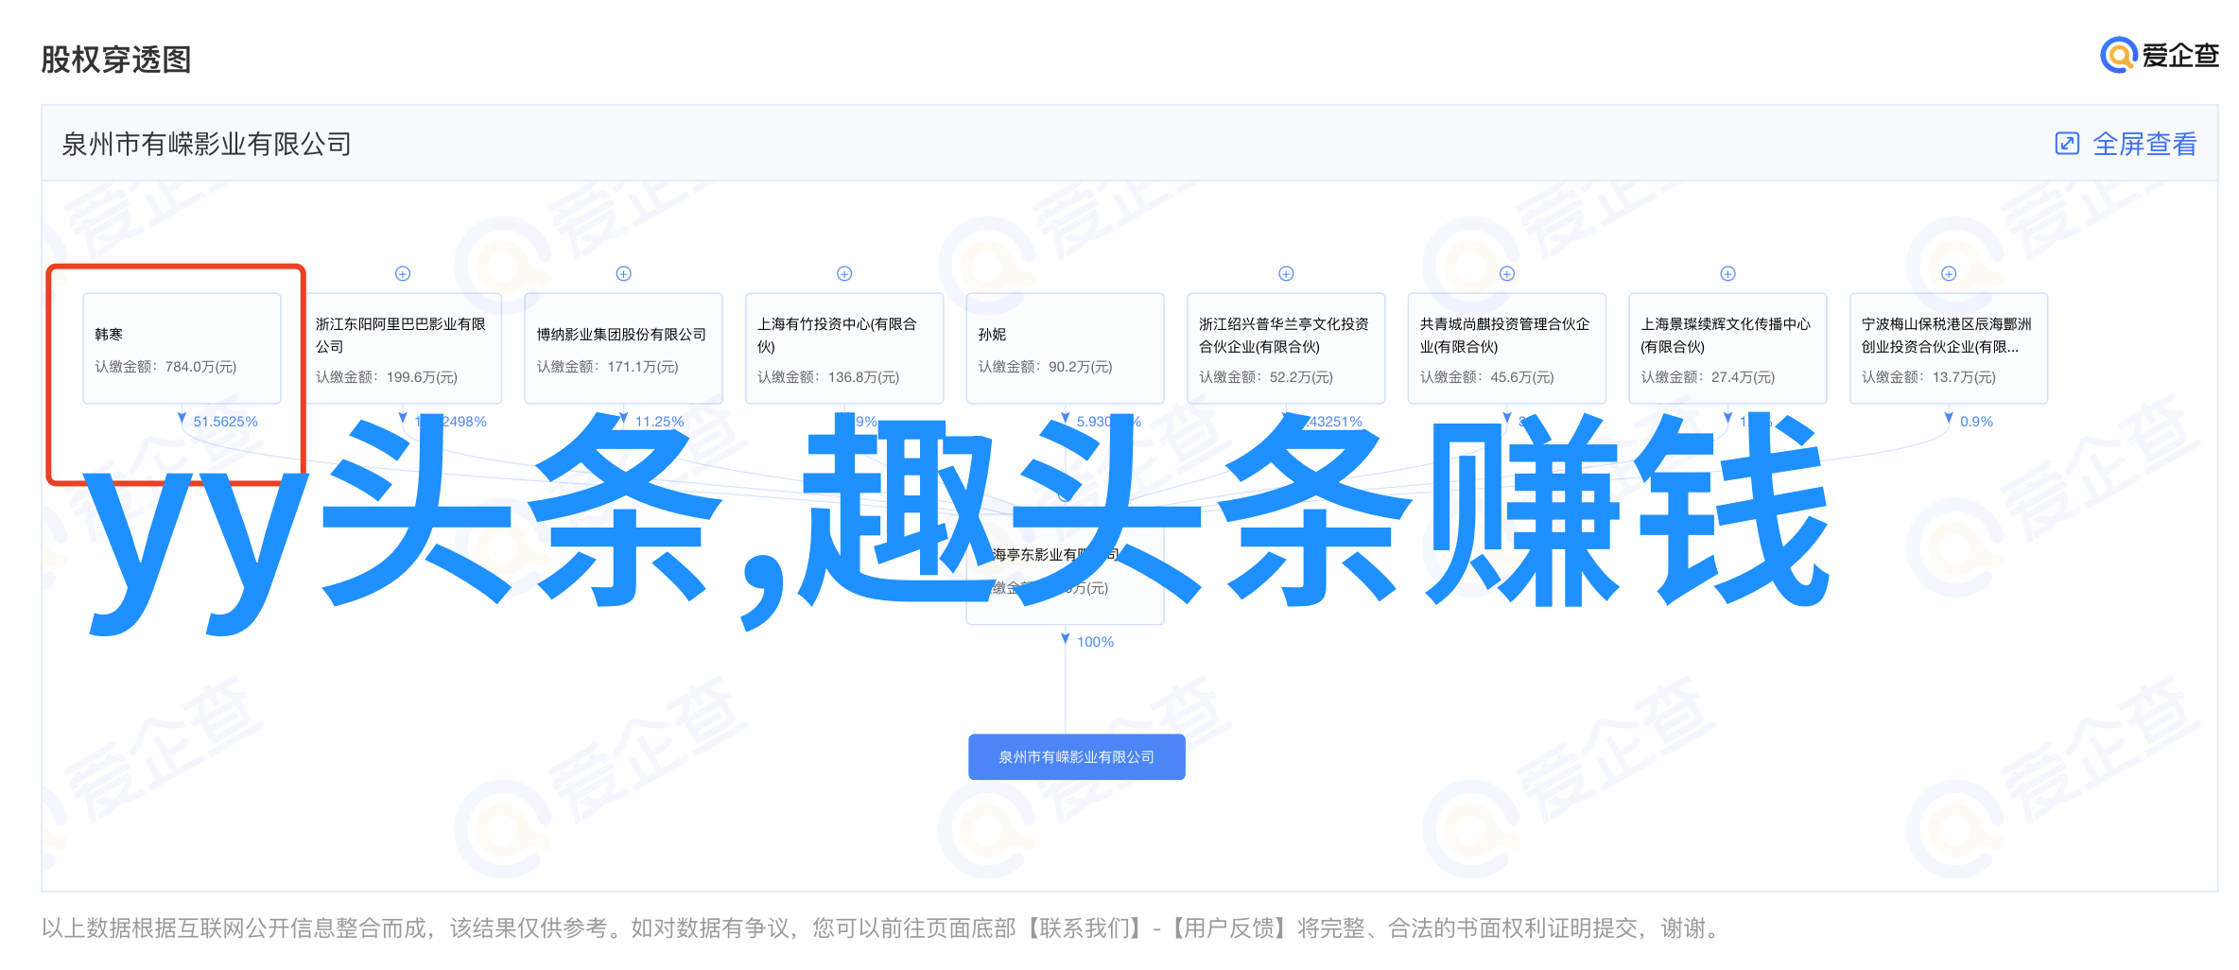Click the company title 泉州市有嵘影业有限公司 in header

coord(207,144)
